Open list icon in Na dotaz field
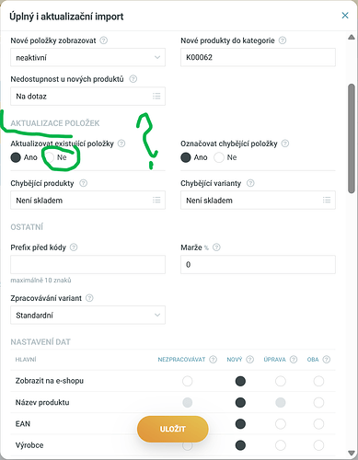Viewport: 358px width, 460px height. (156, 97)
